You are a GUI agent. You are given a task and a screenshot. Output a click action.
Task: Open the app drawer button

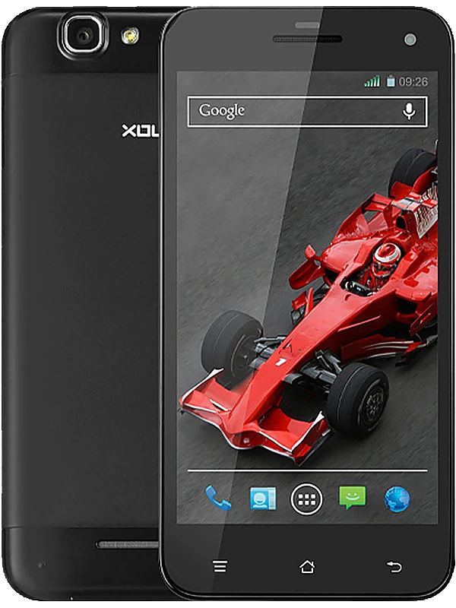coord(306,499)
